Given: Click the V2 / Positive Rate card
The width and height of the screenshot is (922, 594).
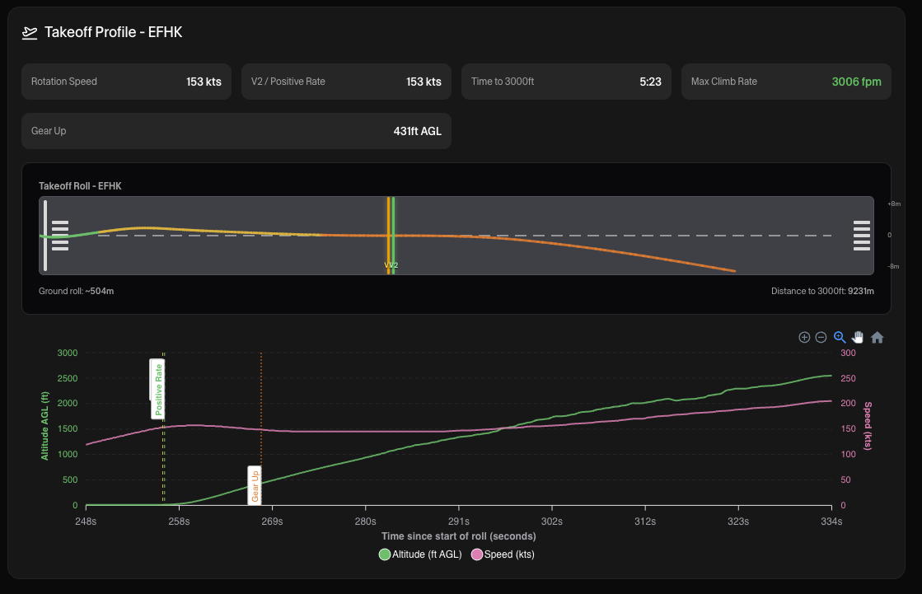Looking at the screenshot, I should coord(346,82).
